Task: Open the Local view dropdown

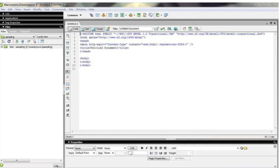Action: tap(49, 37)
